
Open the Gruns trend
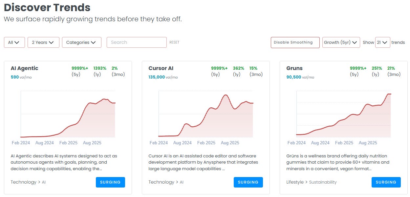pyautogui.click(x=294, y=68)
